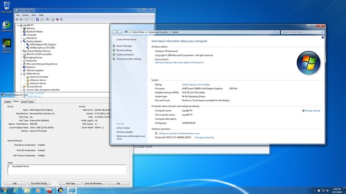This screenshot has height=194, width=346.
Task: Open Windows Update link in See also
Action: [x=124, y=132]
